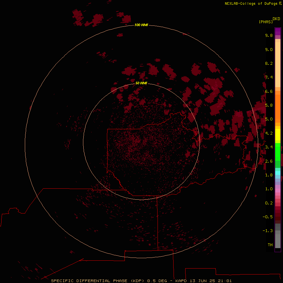Click the -0.5 value on the color scale
This screenshot has height=283, width=283.
coord(268,217)
